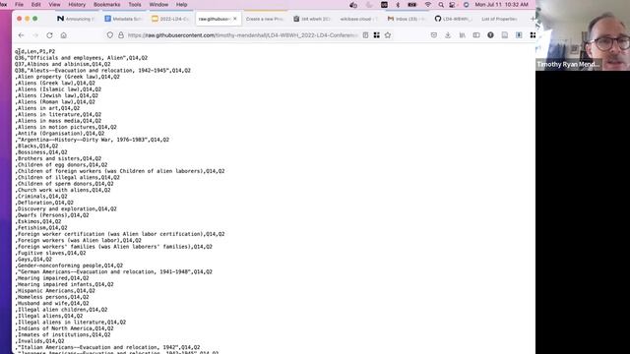The height and width of the screenshot is (354, 630).
Task: Click the dark circular extension icon
Action: click(490, 35)
